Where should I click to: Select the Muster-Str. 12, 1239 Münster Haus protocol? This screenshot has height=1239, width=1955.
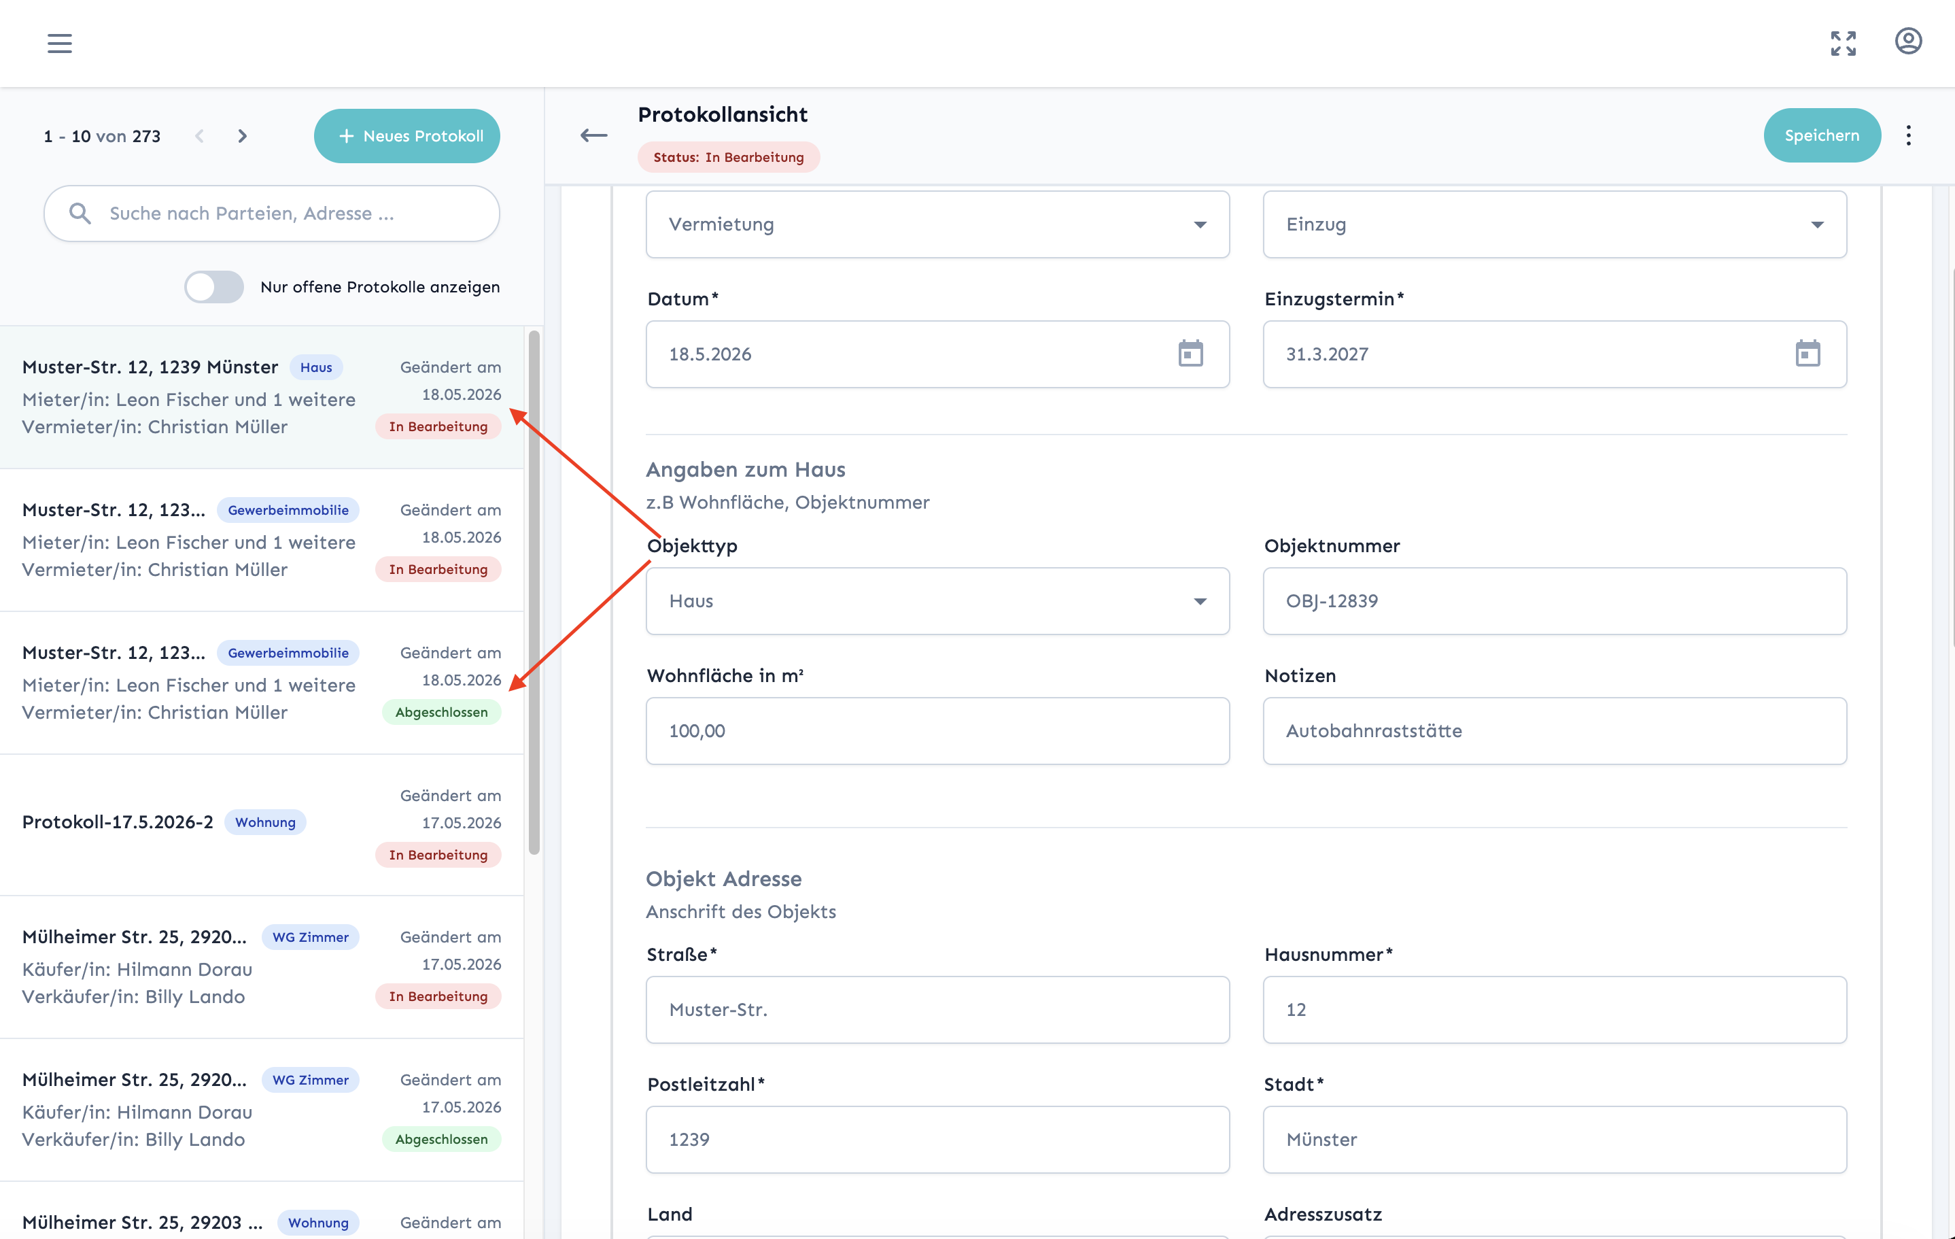[262, 397]
